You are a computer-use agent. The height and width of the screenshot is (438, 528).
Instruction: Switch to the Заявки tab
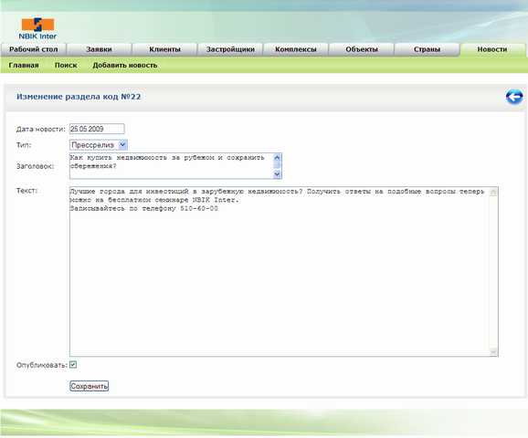click(x=99, y=49)
